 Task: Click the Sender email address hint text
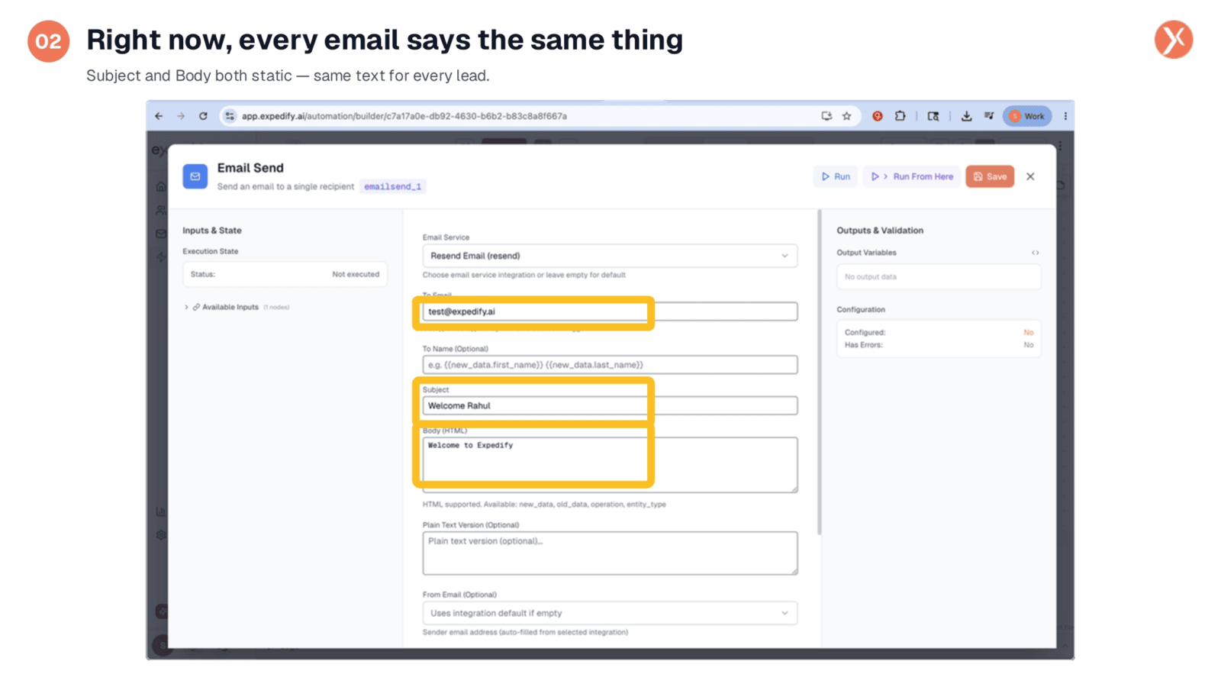[525, 632]
